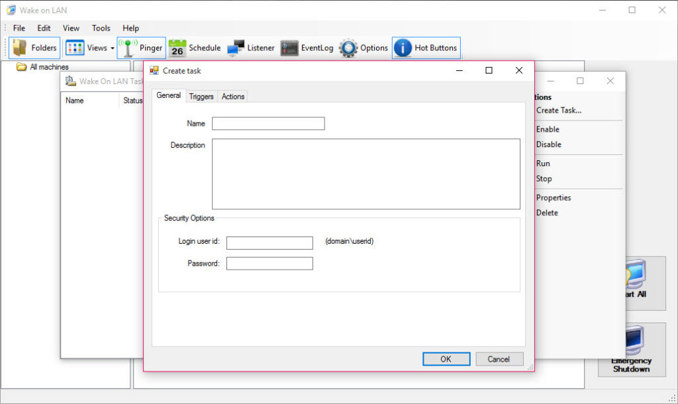The height and width of the screenshot is (404, 678).
Task: Open the Pinger antenna icon
Action: 128,48
